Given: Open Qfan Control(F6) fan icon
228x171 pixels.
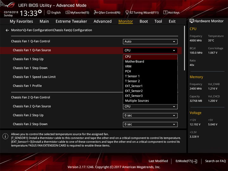Looking at the screenshot, I should (x=96, y=12).
